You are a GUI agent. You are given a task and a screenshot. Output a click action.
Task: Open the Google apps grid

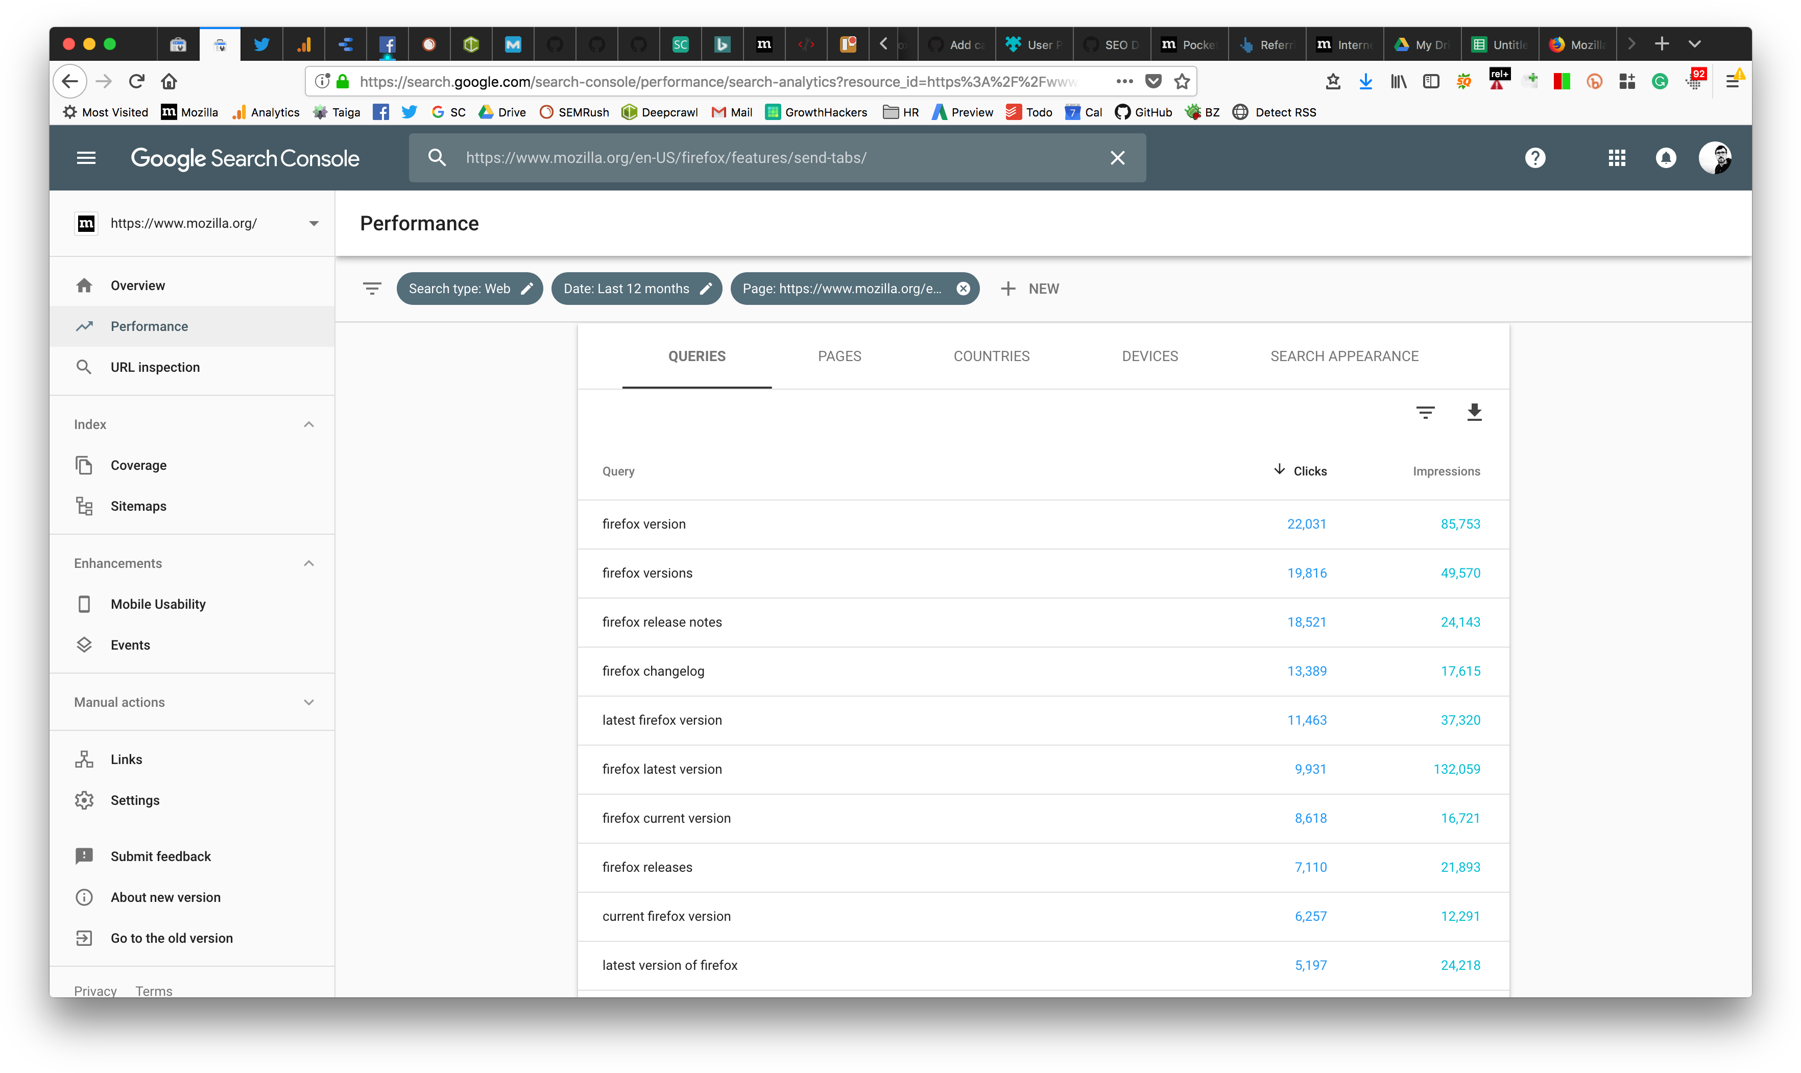tap(1617, 158)
